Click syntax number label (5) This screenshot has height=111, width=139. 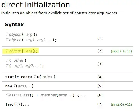pyautogui.click(x=100, y=86)
